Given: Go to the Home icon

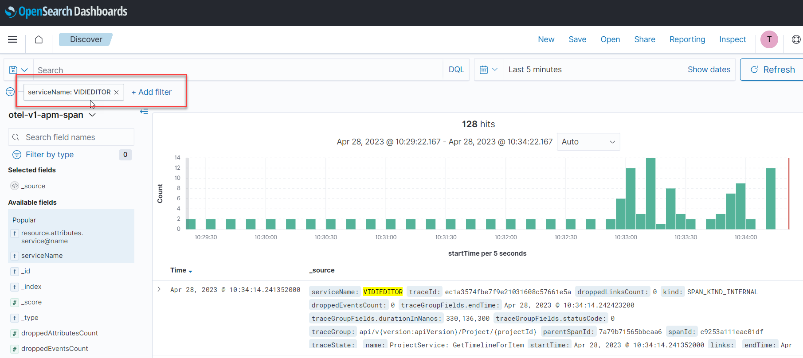Looking at the screenshot, I should tap(39, 39).
